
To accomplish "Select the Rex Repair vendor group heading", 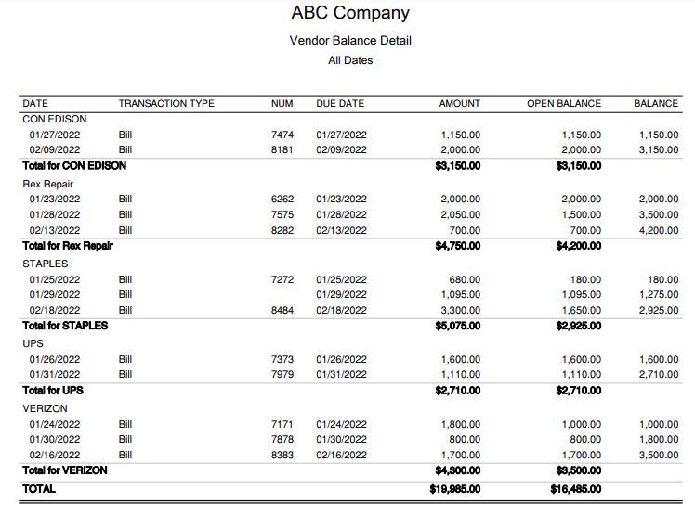I will point(47,184).
